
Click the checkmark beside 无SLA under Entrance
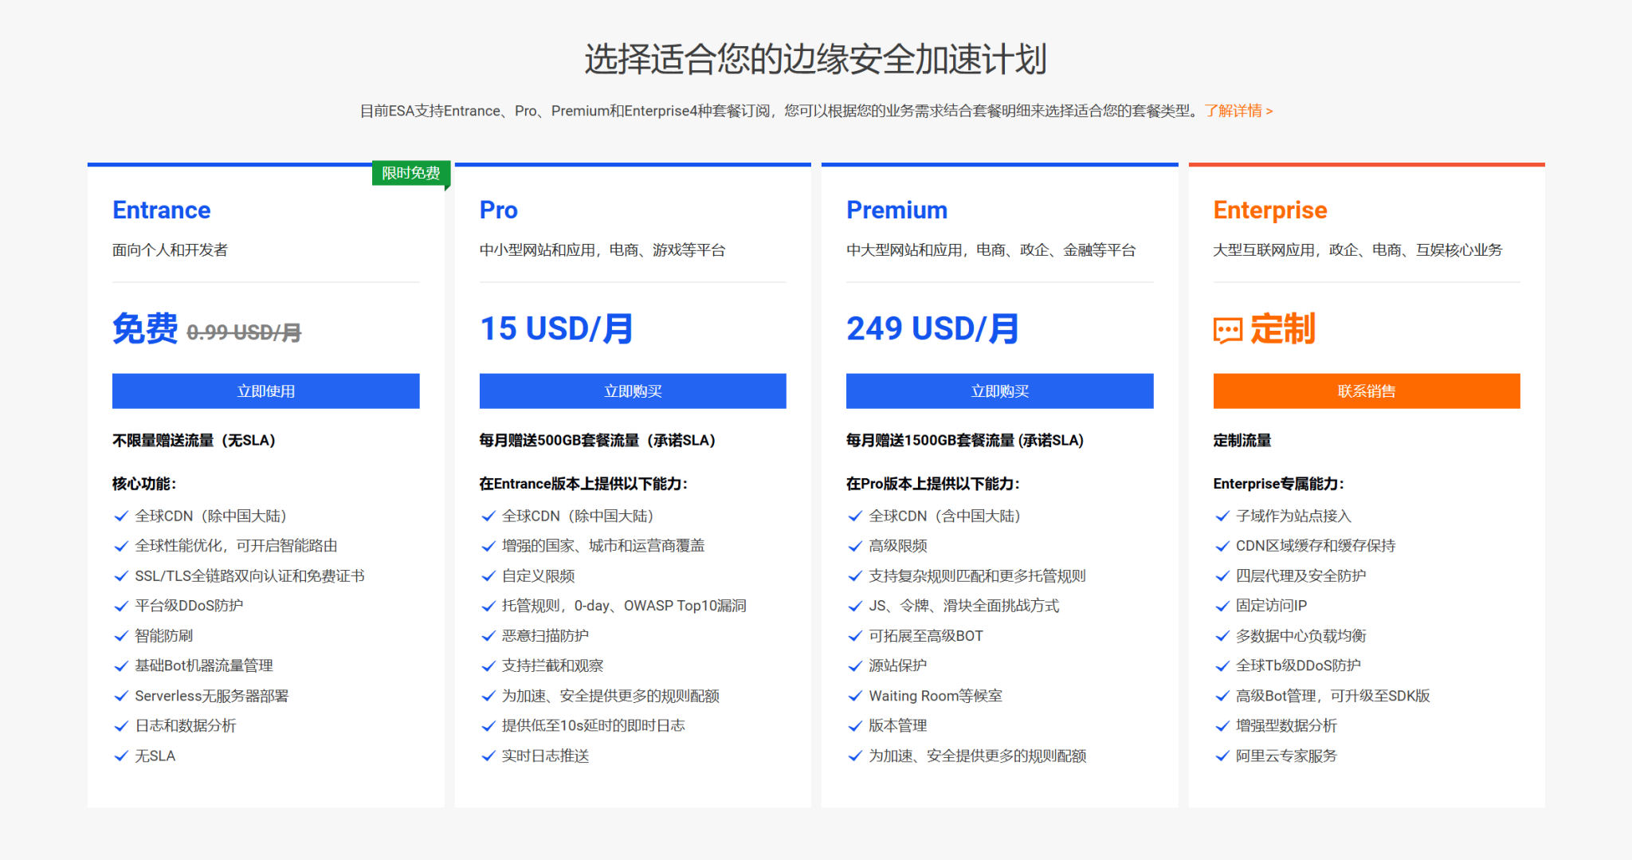tap(121, 756)
